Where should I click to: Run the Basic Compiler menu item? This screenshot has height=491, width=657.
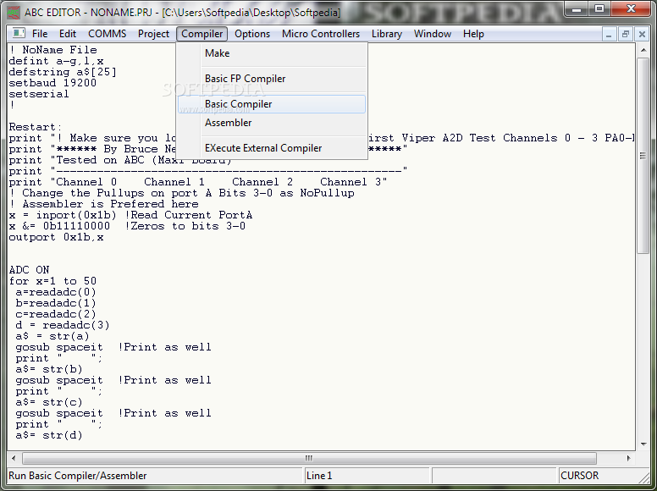(272, 104)
